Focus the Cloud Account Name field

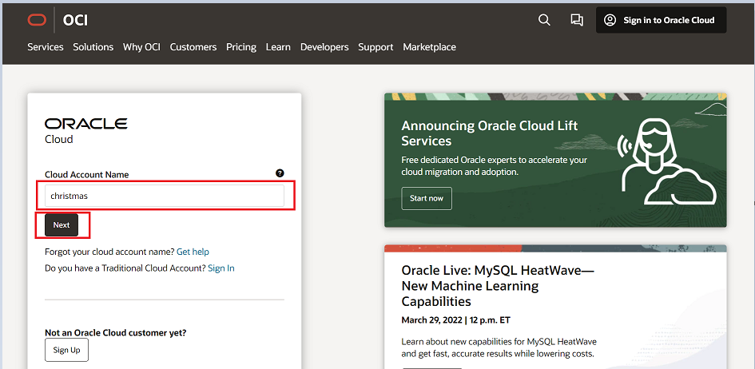tap(165, 196)
